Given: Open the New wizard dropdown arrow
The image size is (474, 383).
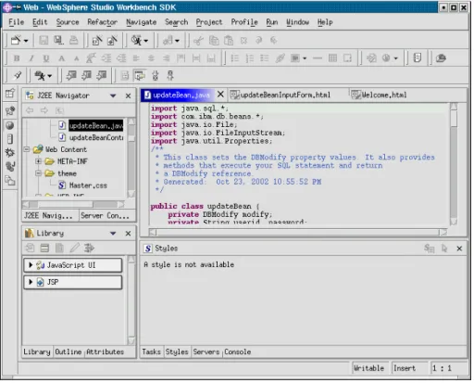Looking at the screenshot, I should pyautogui.click(x=26, y=41).
